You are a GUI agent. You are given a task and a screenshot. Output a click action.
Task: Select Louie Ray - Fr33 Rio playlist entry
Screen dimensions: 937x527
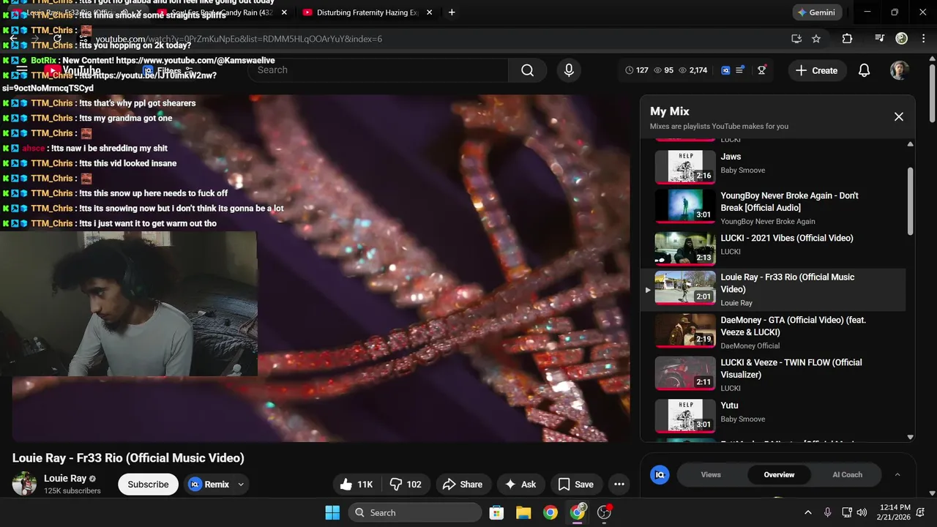point(772,289)
